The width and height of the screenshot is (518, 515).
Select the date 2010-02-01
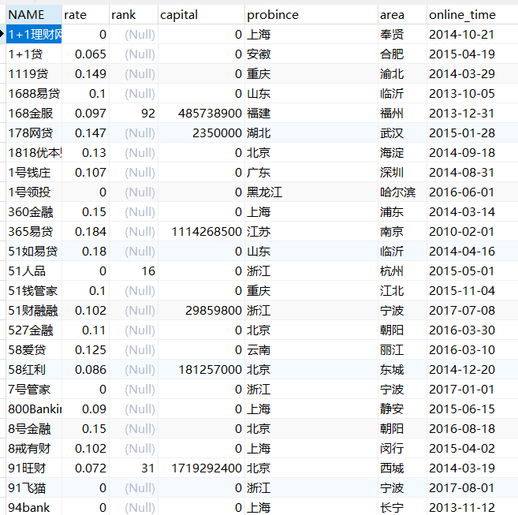(x=461, y=232)
